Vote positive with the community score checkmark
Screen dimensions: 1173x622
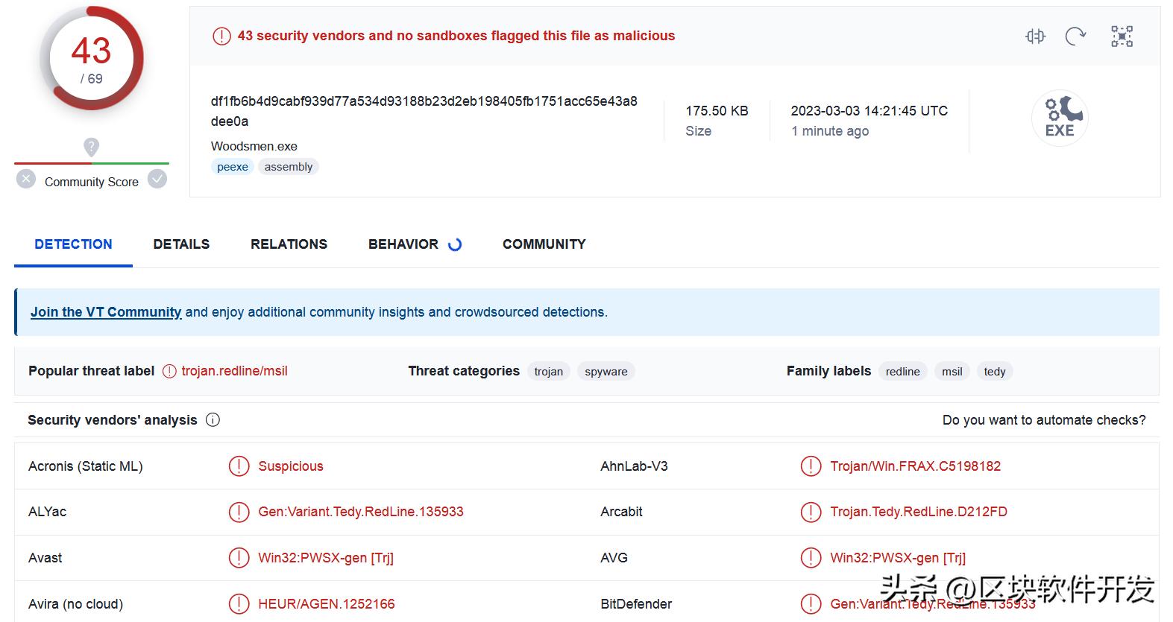coord(157,180)
